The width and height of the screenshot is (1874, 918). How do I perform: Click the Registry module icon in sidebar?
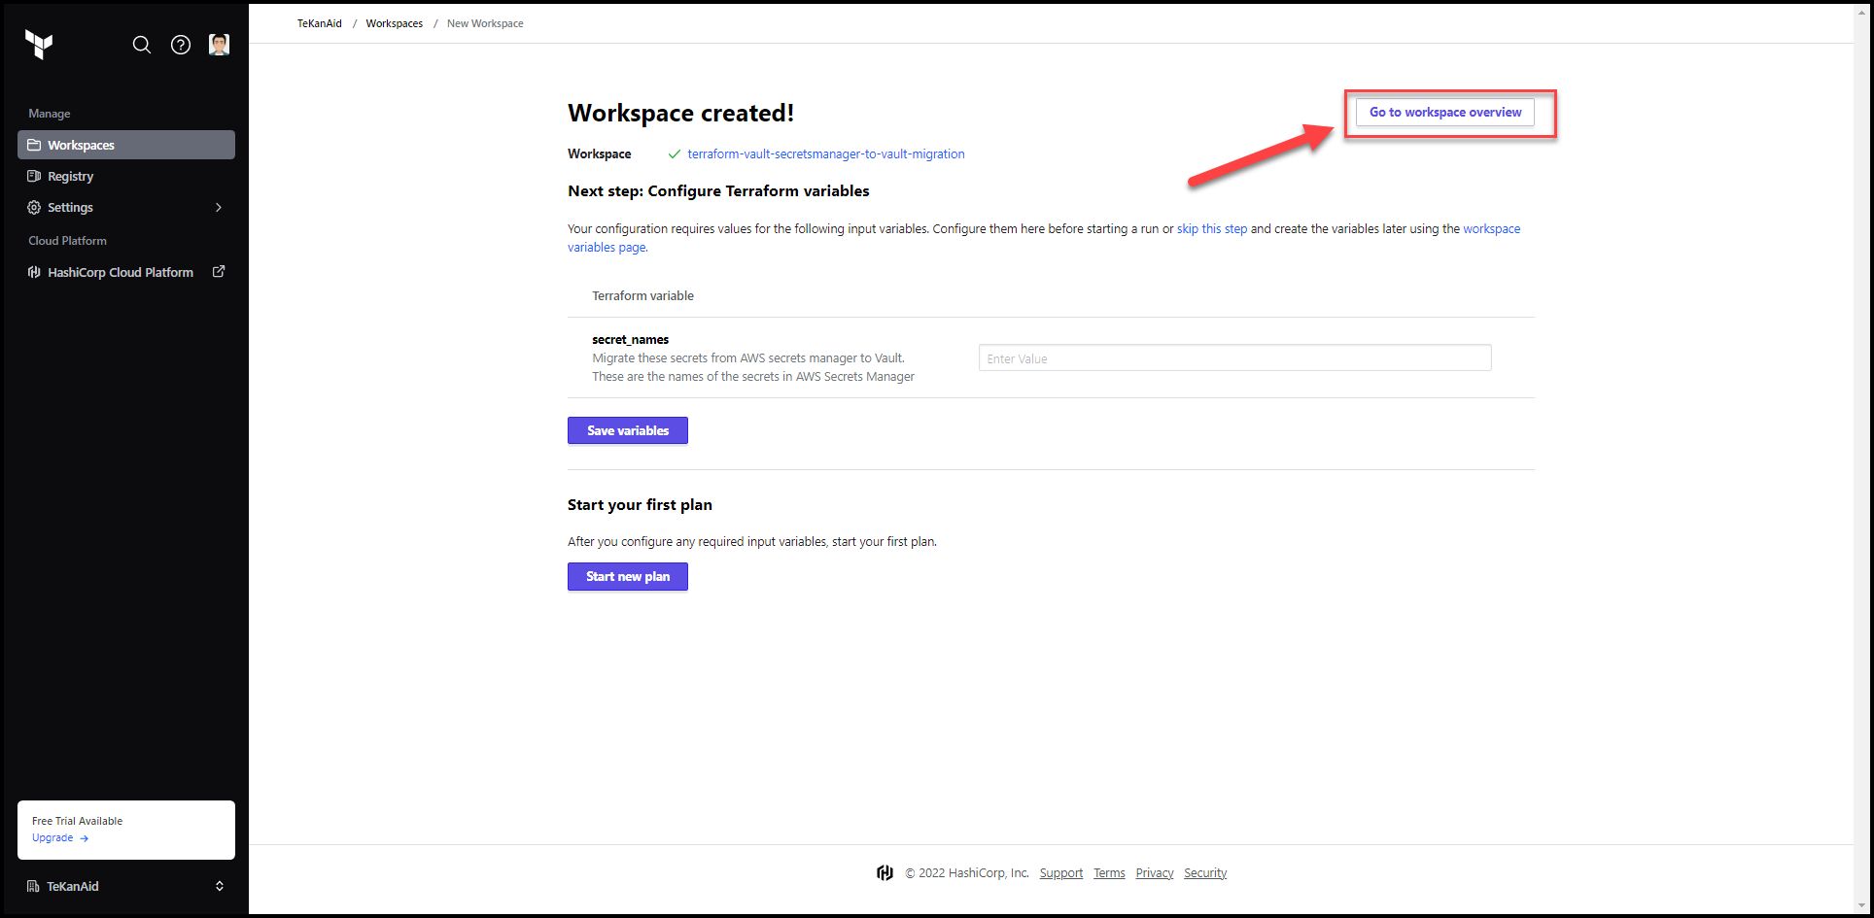[x=34, y=176]
